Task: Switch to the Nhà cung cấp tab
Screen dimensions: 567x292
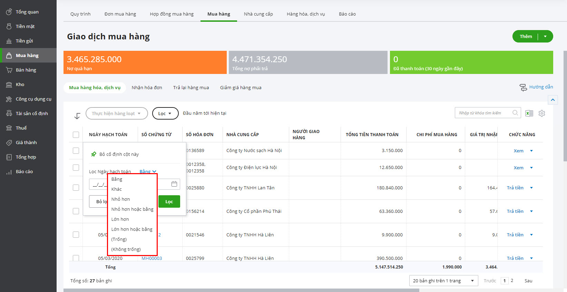Action: (x=258, y=14)
